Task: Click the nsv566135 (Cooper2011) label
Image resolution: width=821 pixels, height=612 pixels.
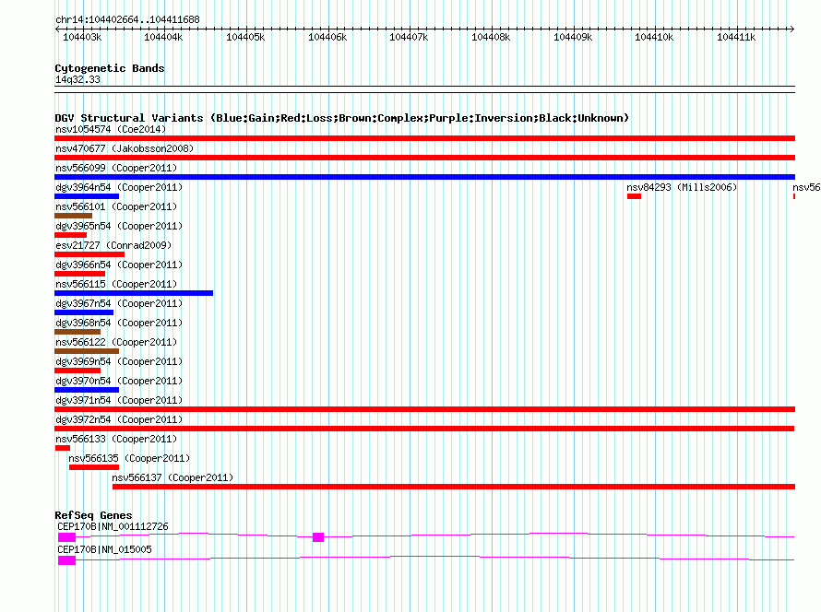Action: click(129, 458)
